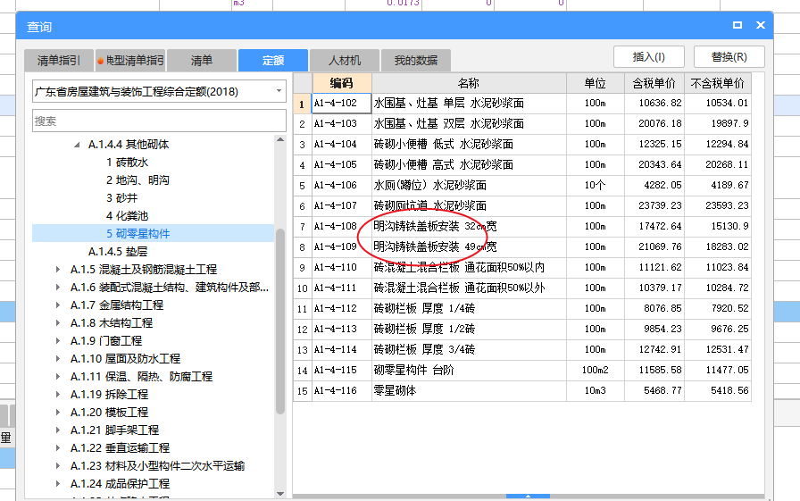Click the 替换(R) button

[729, 56]
